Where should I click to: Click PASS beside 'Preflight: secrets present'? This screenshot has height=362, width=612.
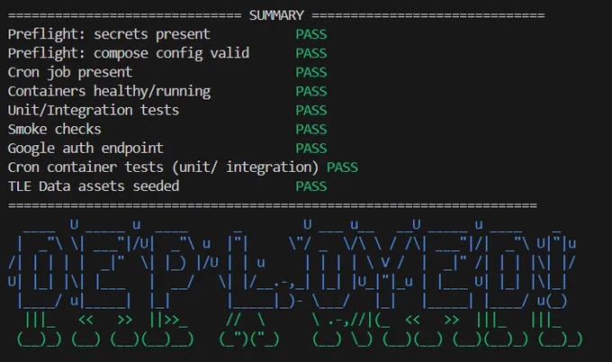[311, 34]
